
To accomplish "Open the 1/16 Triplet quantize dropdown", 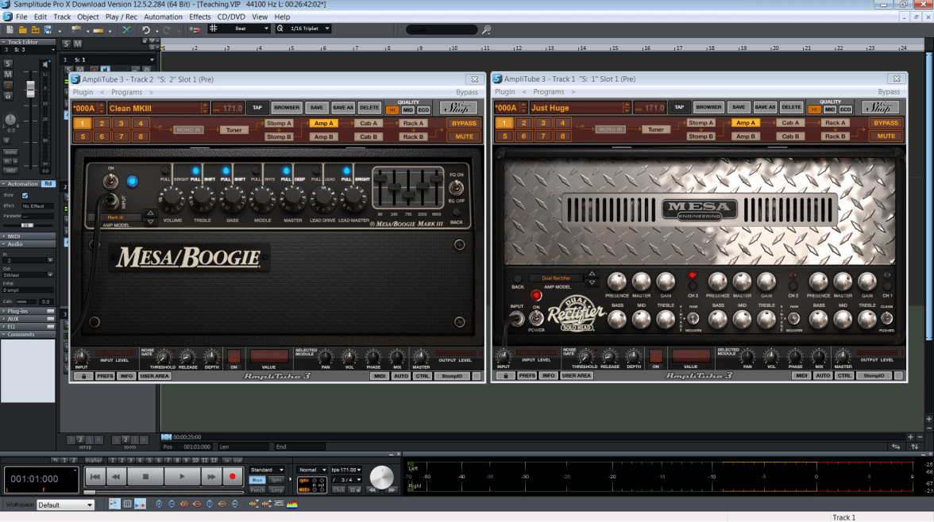I will (x=304, y=29).
